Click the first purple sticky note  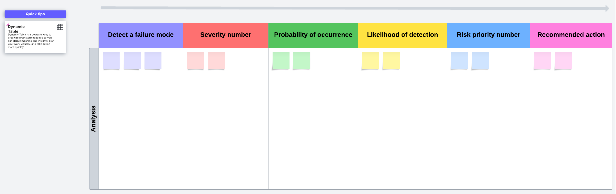click(111, 60)
